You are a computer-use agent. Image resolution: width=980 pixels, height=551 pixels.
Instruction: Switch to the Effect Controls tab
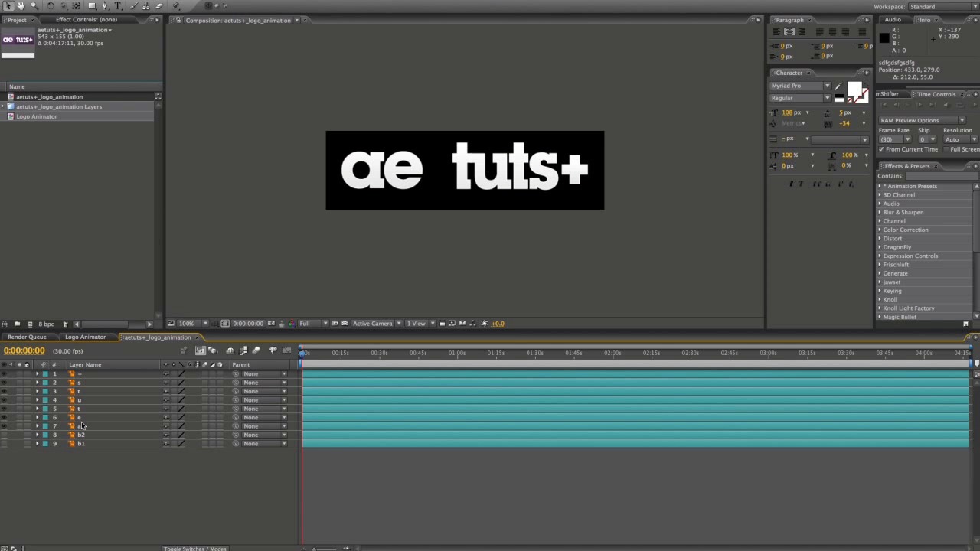pyautogui.click(x=86, y=19)
